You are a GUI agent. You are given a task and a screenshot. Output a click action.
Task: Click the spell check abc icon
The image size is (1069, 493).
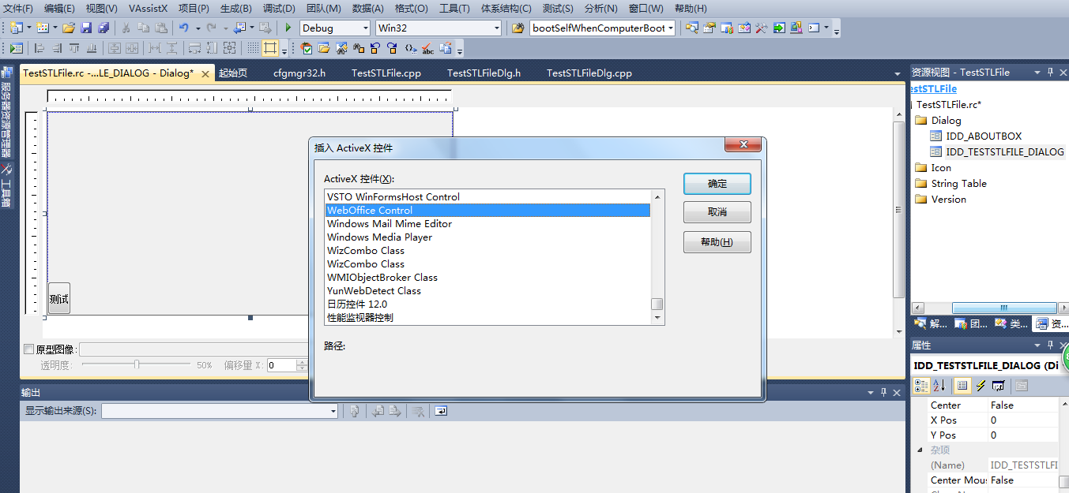tap(428, 48)
